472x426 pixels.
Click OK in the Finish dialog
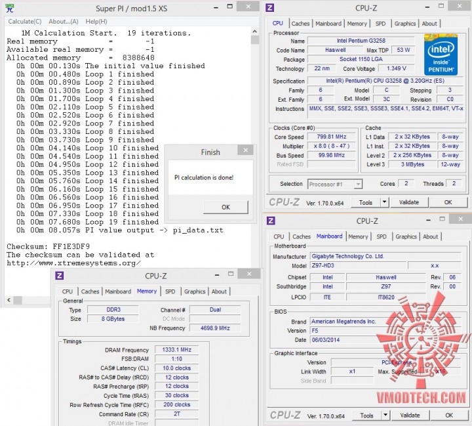coord(226,207)
